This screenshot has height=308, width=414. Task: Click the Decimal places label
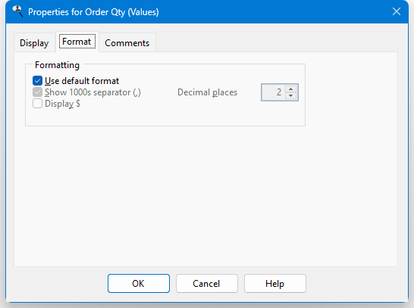[x=208, y=92]
